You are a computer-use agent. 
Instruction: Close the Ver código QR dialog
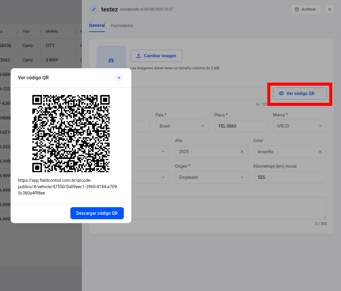(119, 78)
